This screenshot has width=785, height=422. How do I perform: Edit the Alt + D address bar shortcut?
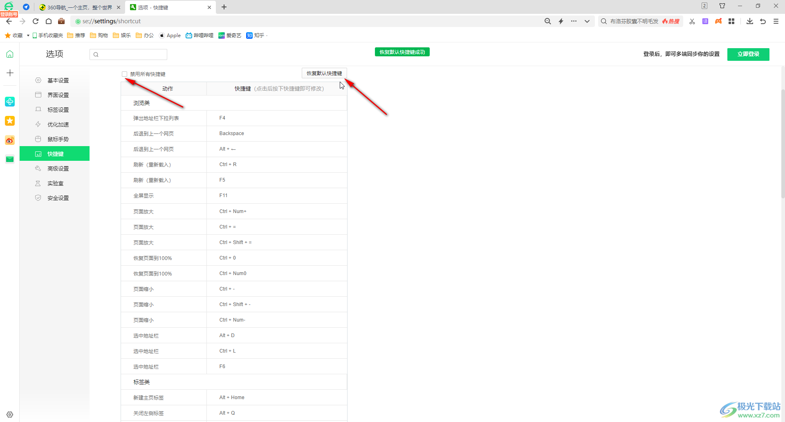pyautogui.click(x=277, y=335)
